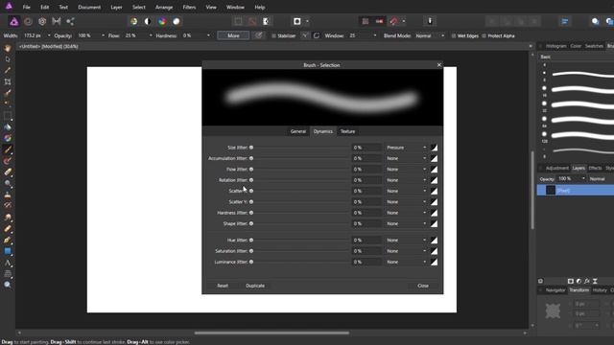Open the Luminance Jitter controller dropdown
Screen dimensions: 614x345
[406, 262]
